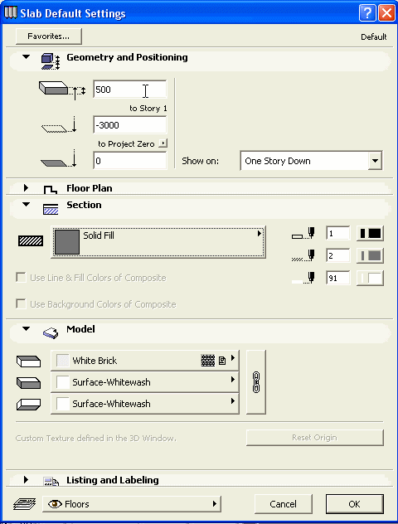The width and height of the screenshot is (398, 524).
Task: Click the slab thickness field showing 500
Action: (x=129, y=90)
